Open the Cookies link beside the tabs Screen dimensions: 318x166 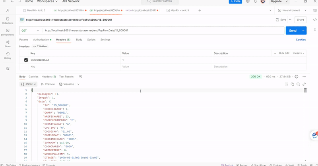(301, 40)
